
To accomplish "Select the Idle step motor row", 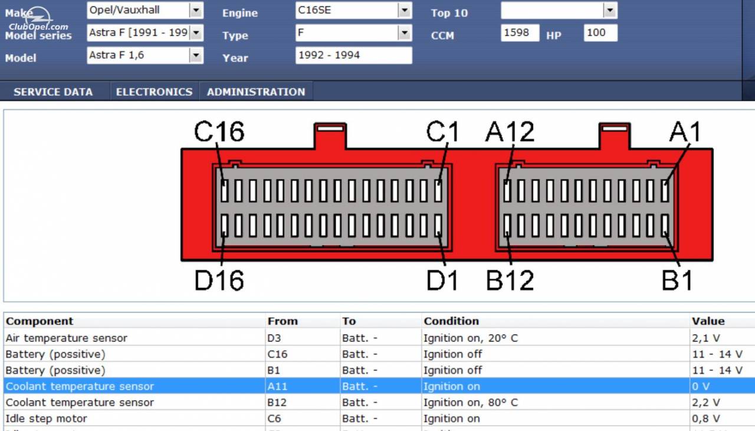I will click(379, 419).
